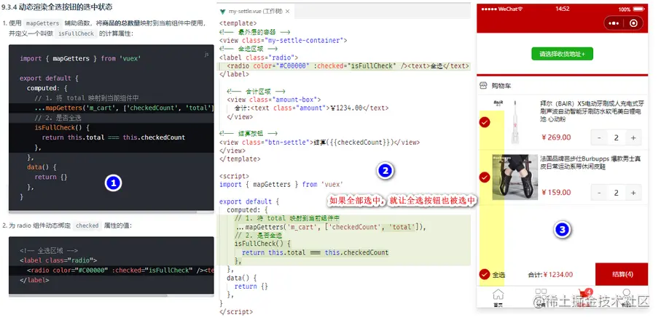Decrease toothbrush quantity with minus button
Viewport: 661px width, 320px height.
600,137
